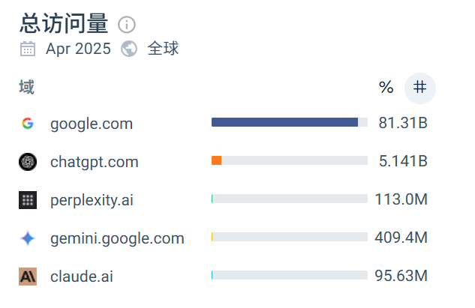Open the Apr 2025 date selector
This screenshot has width=475, height=308.
tap(78, 49)
